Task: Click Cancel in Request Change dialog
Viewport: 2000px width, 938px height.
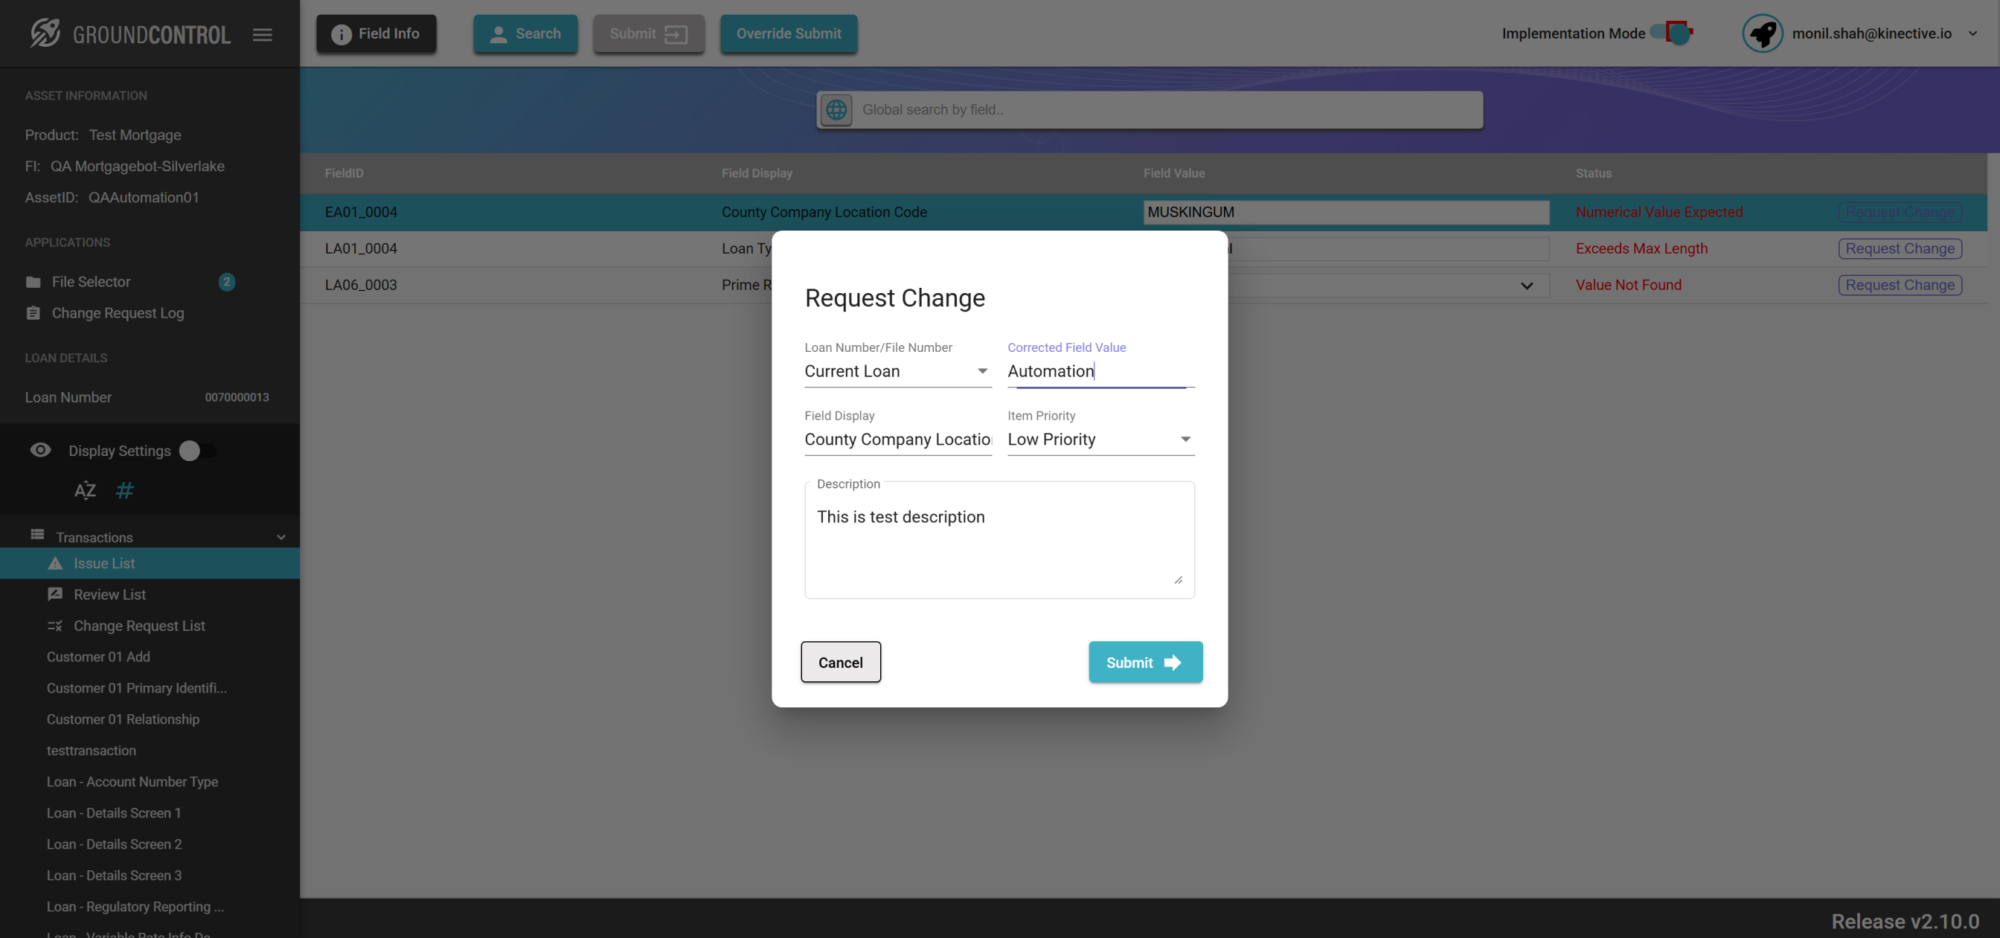Action: pos(840,661)
